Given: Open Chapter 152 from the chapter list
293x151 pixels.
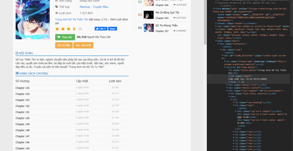Looking at the screenshot, I should pos(22,106).
